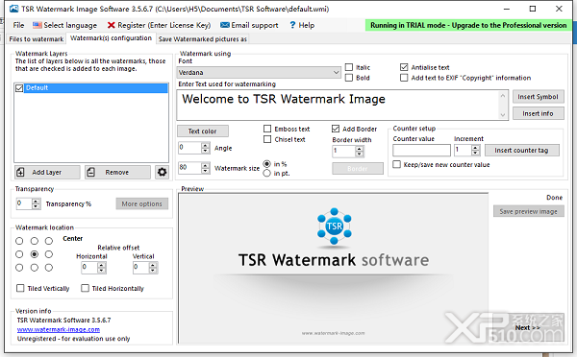This screenshot has height=357, width=577.
Task: Increase the Angle spinner value
Action: tap(206, 146)
